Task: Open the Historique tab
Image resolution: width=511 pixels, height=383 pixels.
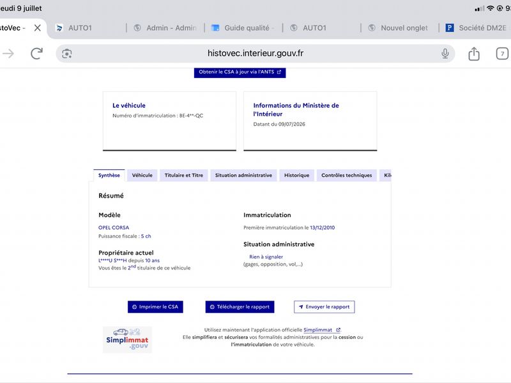Action: [x=296, y=175]
